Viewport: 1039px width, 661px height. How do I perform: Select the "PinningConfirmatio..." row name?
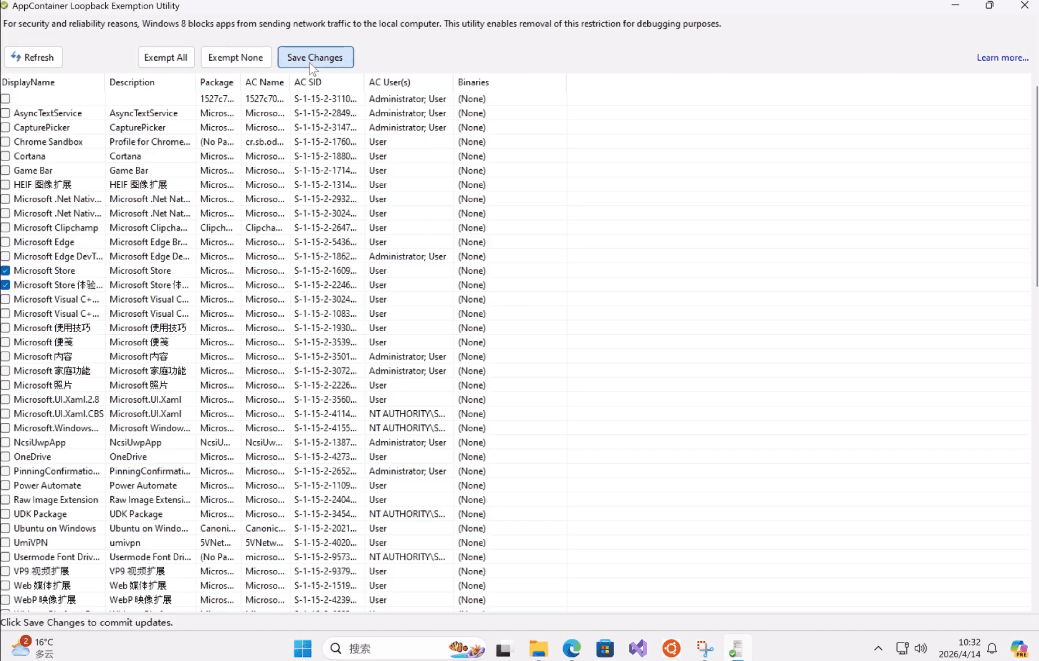tap(57, 471)
